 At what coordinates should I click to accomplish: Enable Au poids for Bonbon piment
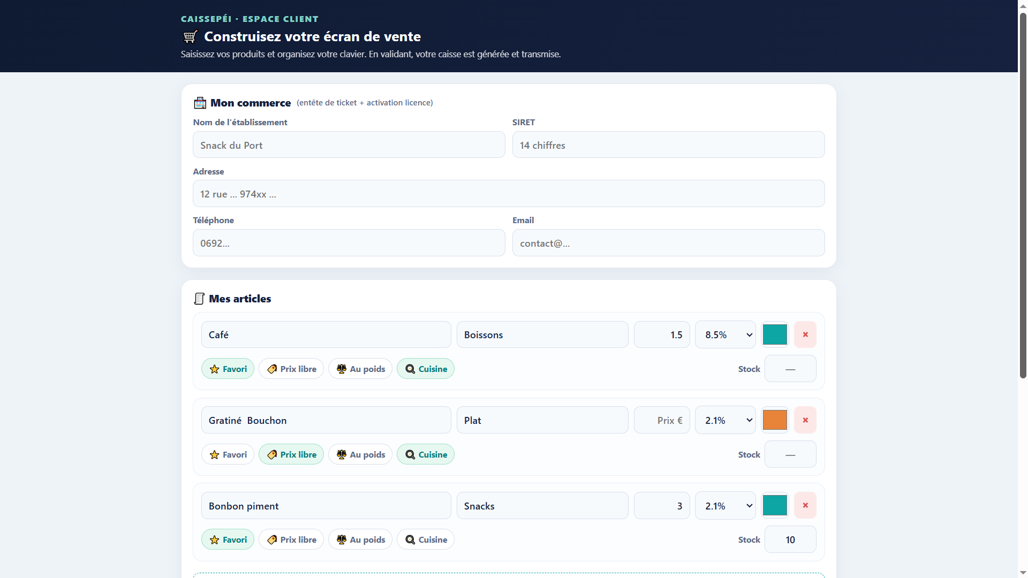(x=360, y=539)
